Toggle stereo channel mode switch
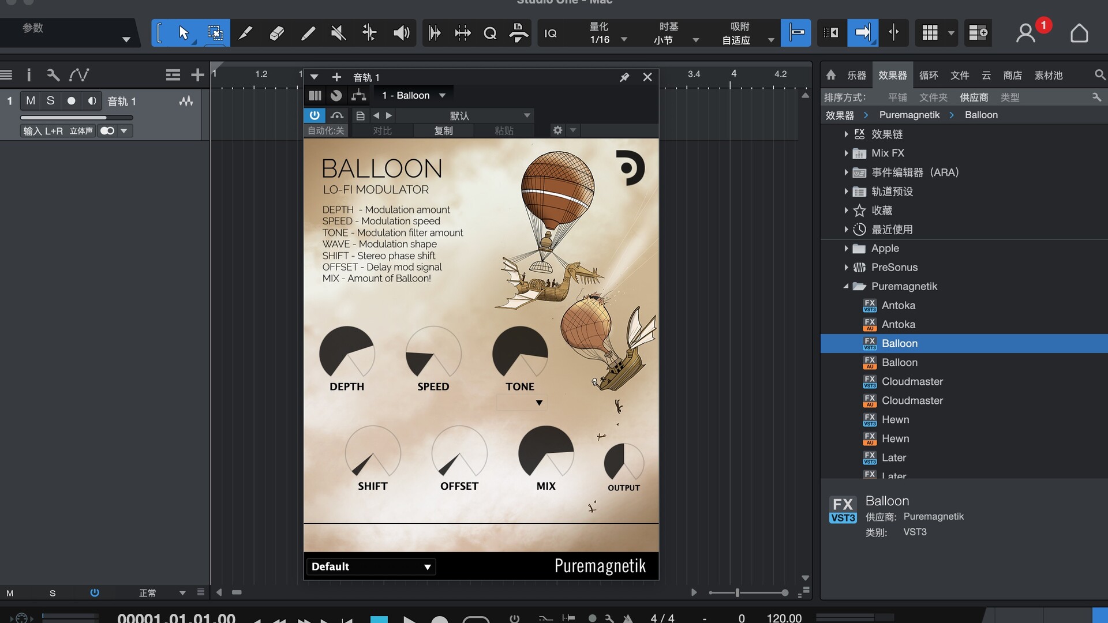 [x=107, y=131]
